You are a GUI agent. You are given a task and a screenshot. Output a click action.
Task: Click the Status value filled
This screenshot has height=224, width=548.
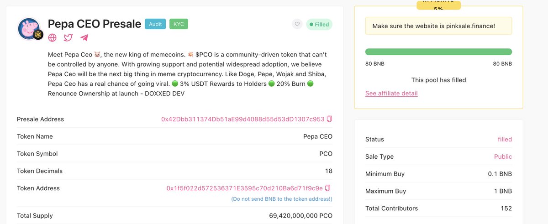[505, 139]
